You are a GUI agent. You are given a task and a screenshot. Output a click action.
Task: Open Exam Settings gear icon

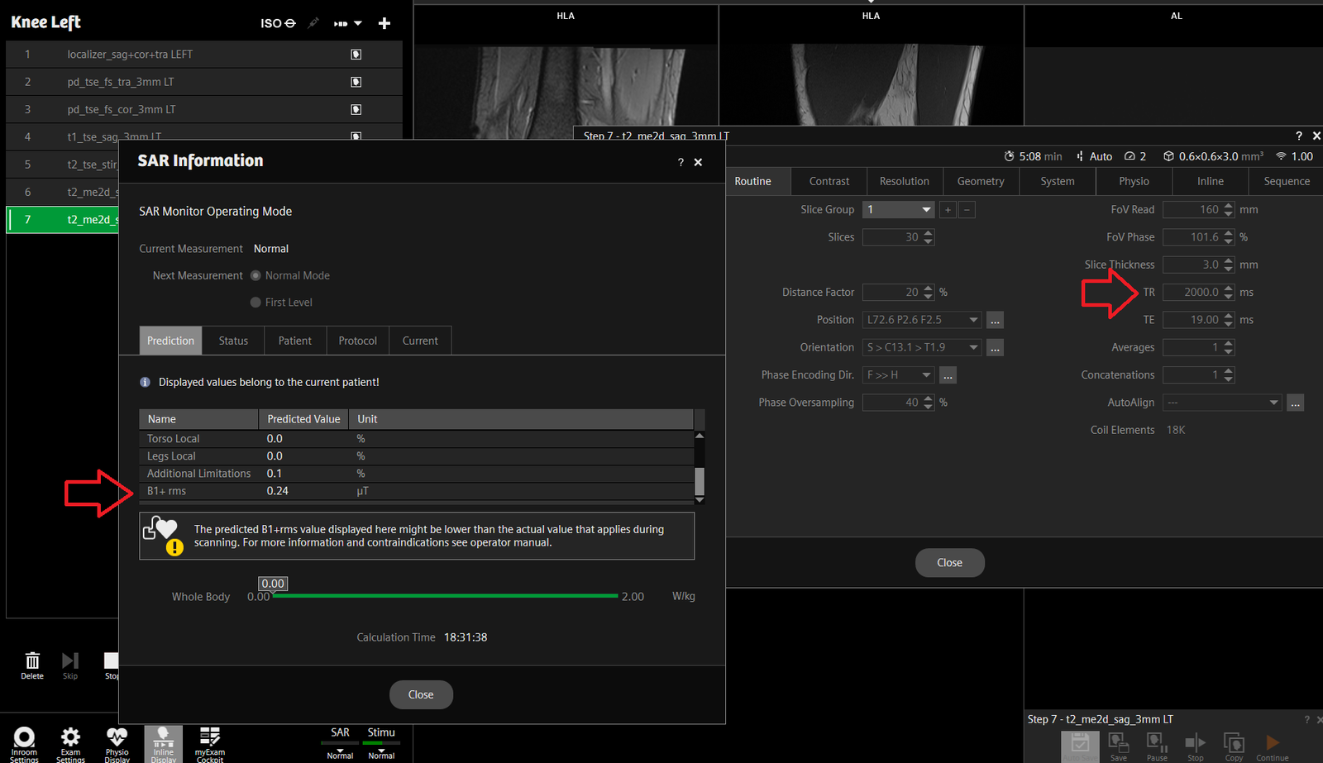pos(71,742)
